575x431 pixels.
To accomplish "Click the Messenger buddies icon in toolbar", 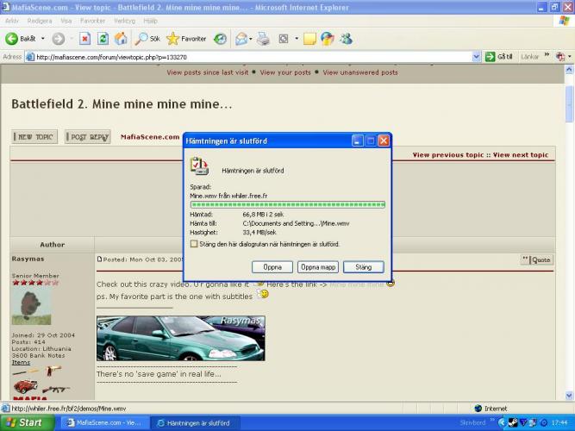I will (346, 39).
